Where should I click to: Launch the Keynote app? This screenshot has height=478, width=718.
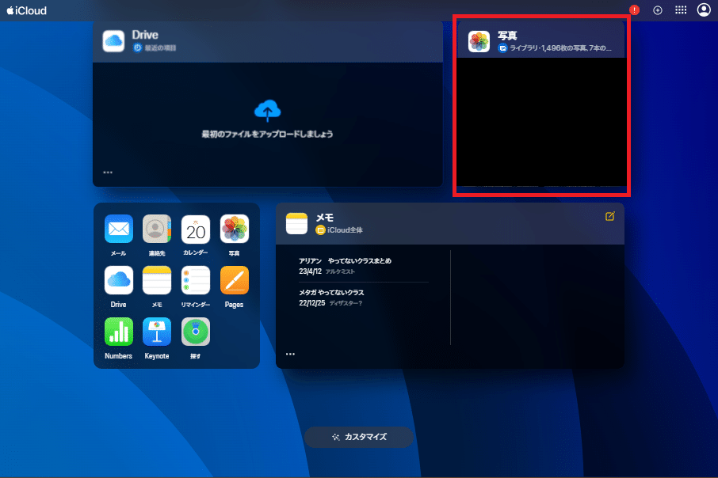click(157, 332)
